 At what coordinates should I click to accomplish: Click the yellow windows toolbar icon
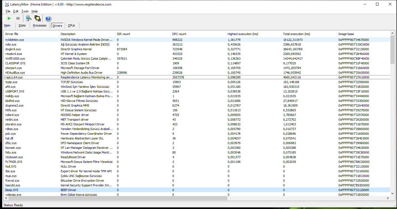coord(38,18)
